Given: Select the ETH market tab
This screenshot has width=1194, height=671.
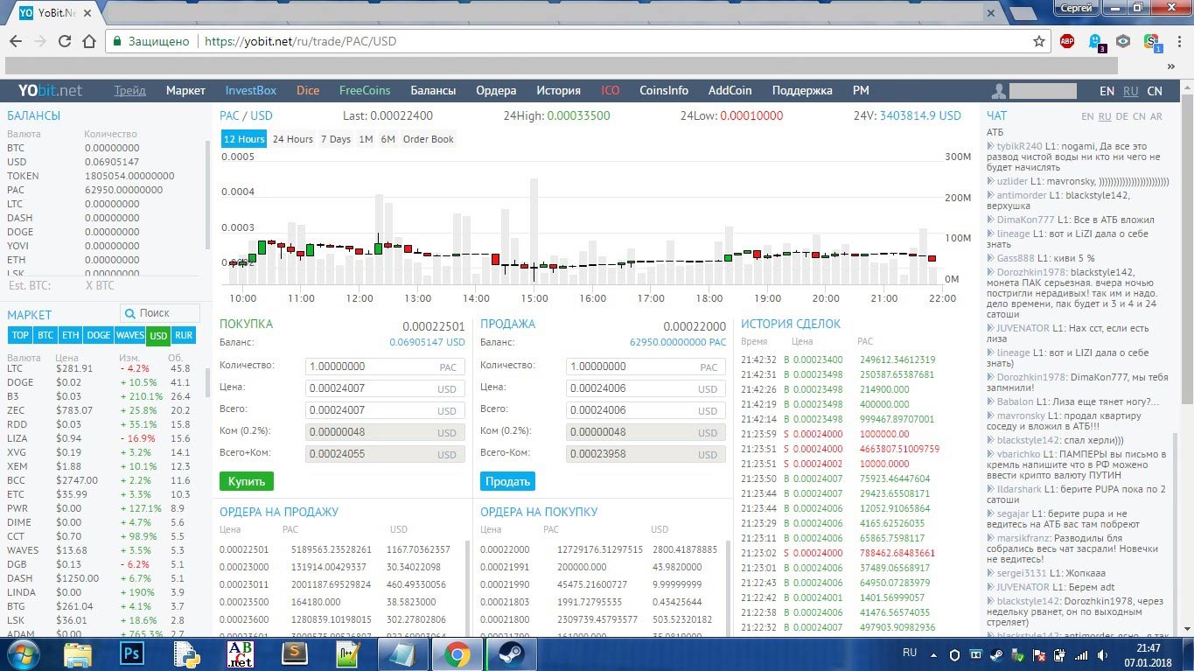Looking at the screenshot, I should 71,335.
